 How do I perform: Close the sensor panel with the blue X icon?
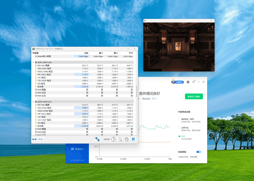pyautogui.click(x=133, y=139)
